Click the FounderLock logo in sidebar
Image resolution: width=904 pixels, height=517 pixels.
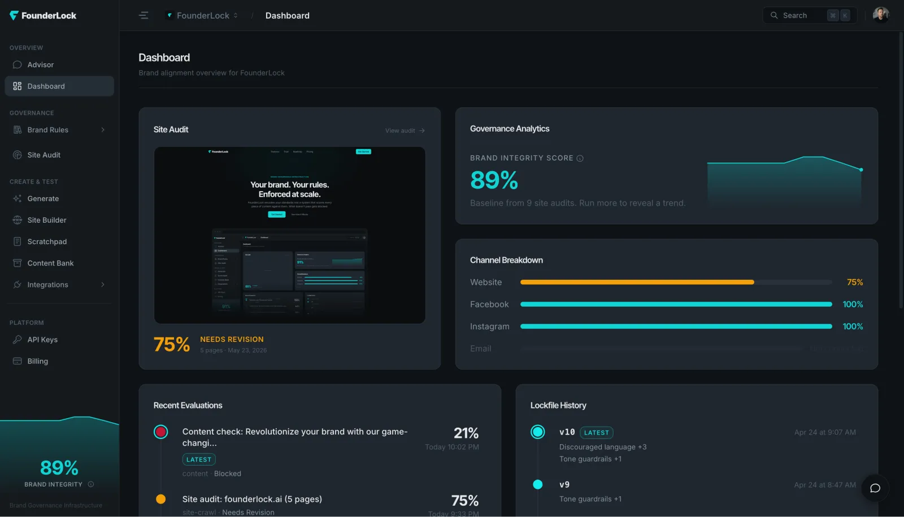click(x=43, y=15)
